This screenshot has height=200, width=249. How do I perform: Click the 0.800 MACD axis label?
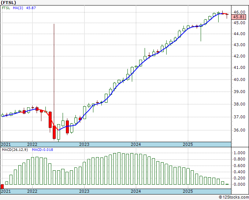(239, 159)
